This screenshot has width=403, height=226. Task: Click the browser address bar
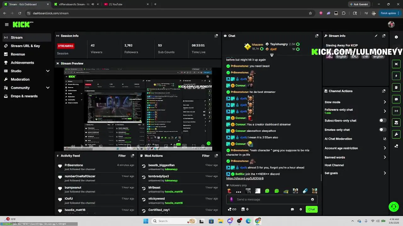point(169,13)
